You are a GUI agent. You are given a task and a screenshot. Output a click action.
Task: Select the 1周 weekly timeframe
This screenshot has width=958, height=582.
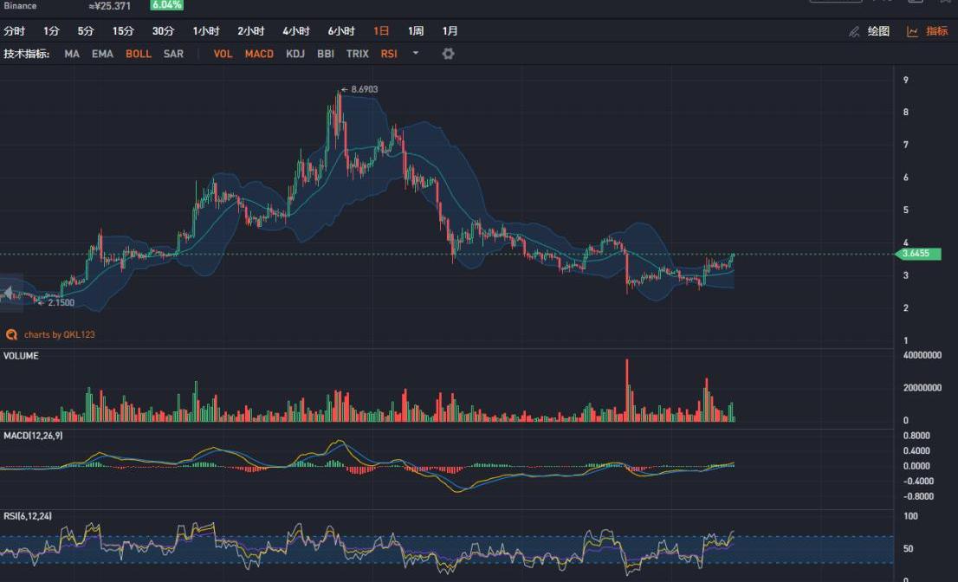click(x=416, y=31)
